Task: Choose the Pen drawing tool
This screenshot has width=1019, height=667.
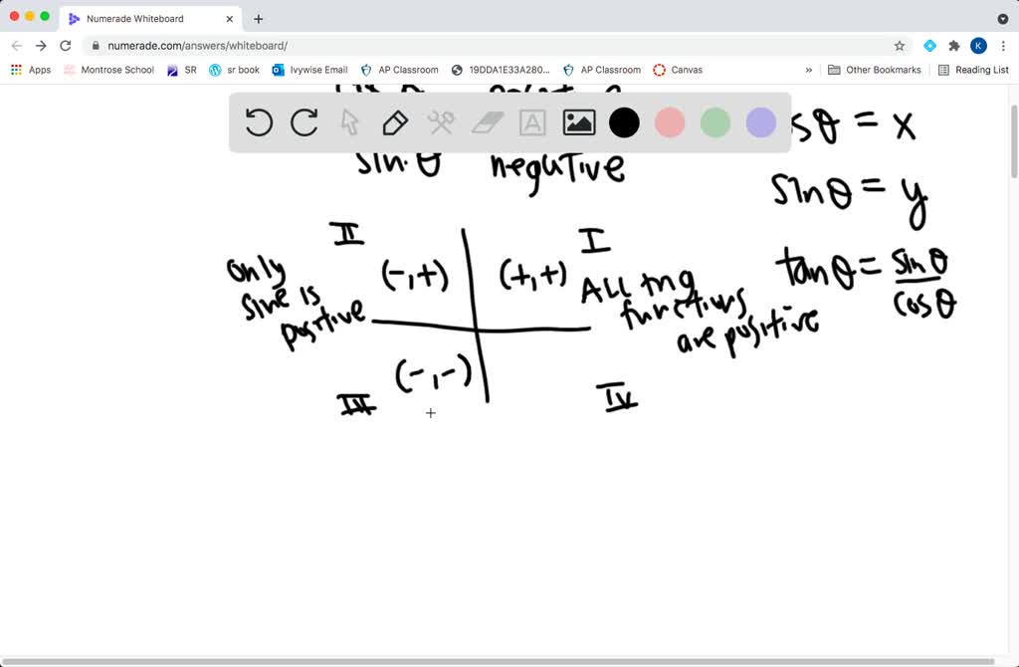Action: (x=395, y=122)
